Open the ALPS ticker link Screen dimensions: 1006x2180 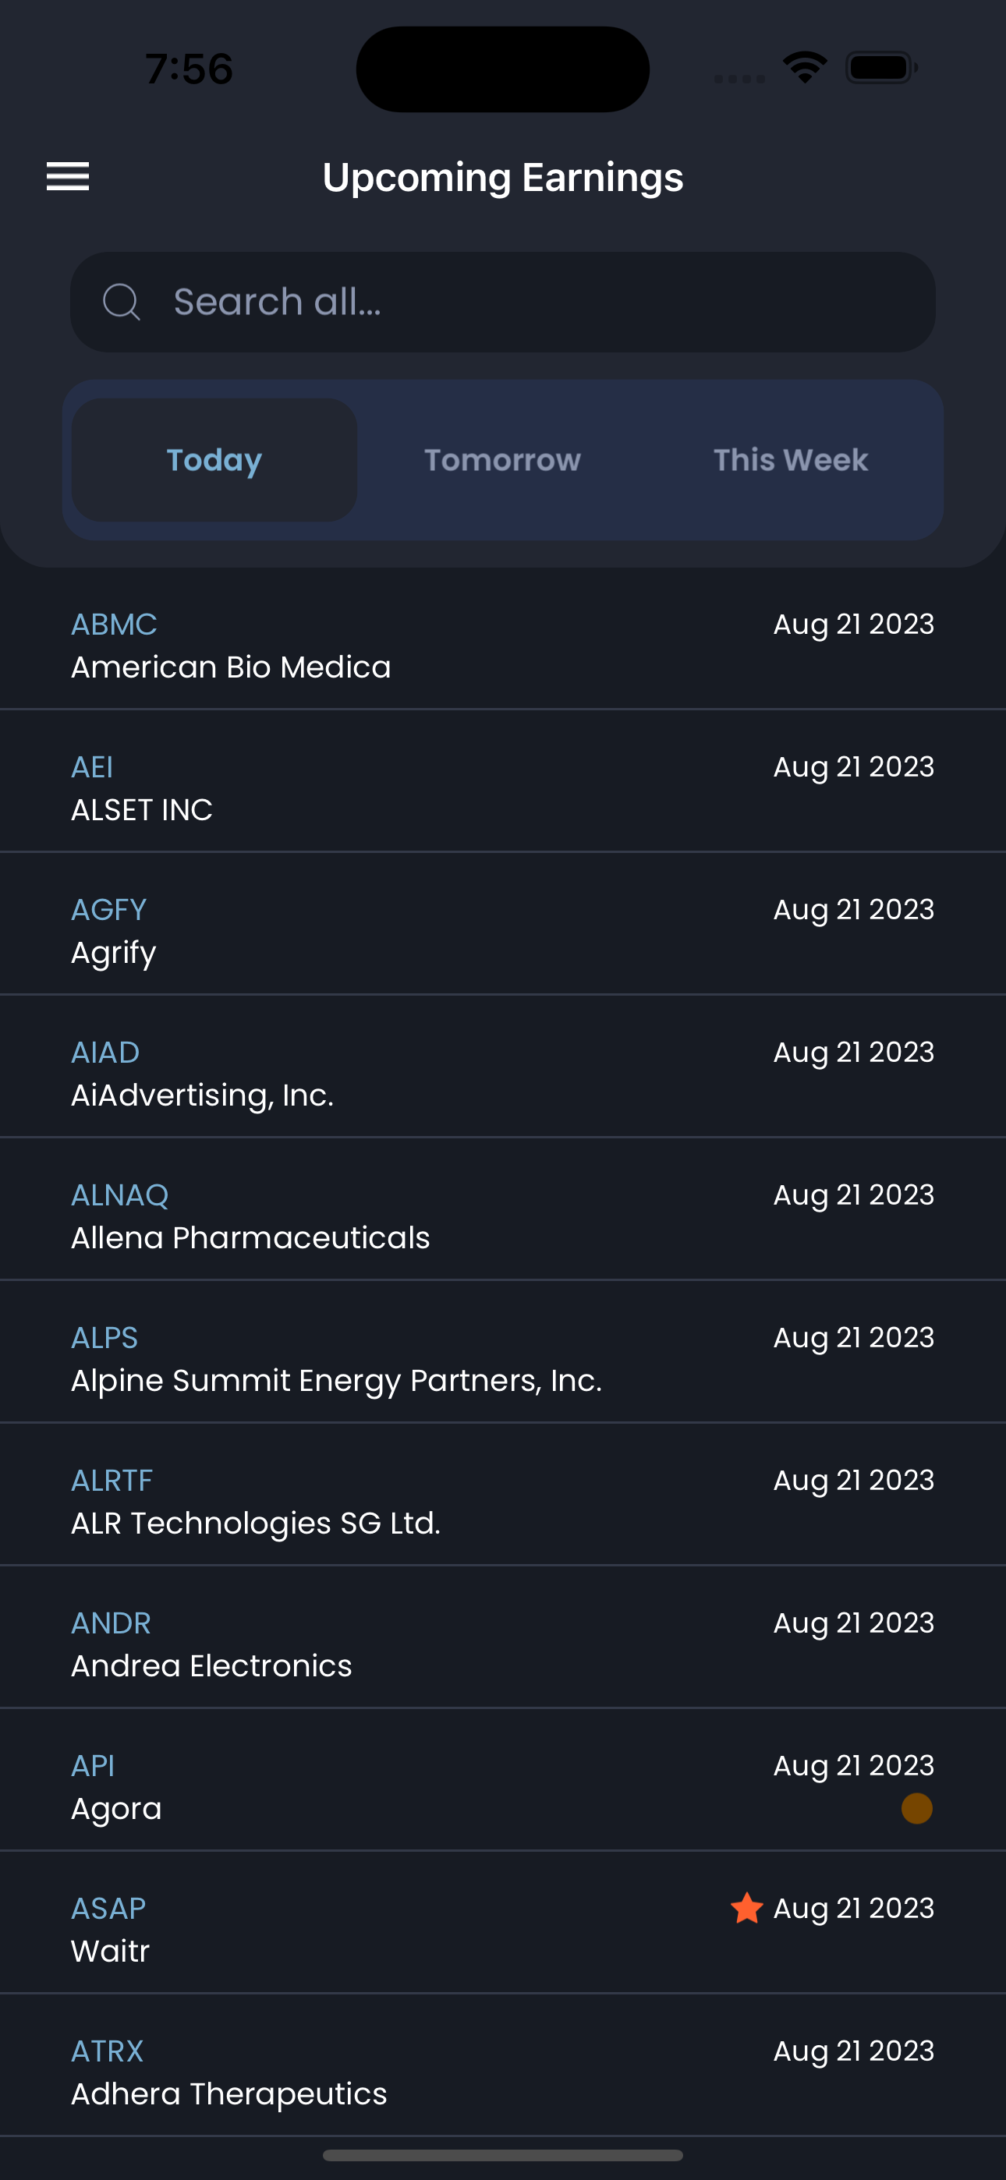(x=104, y=1338)
